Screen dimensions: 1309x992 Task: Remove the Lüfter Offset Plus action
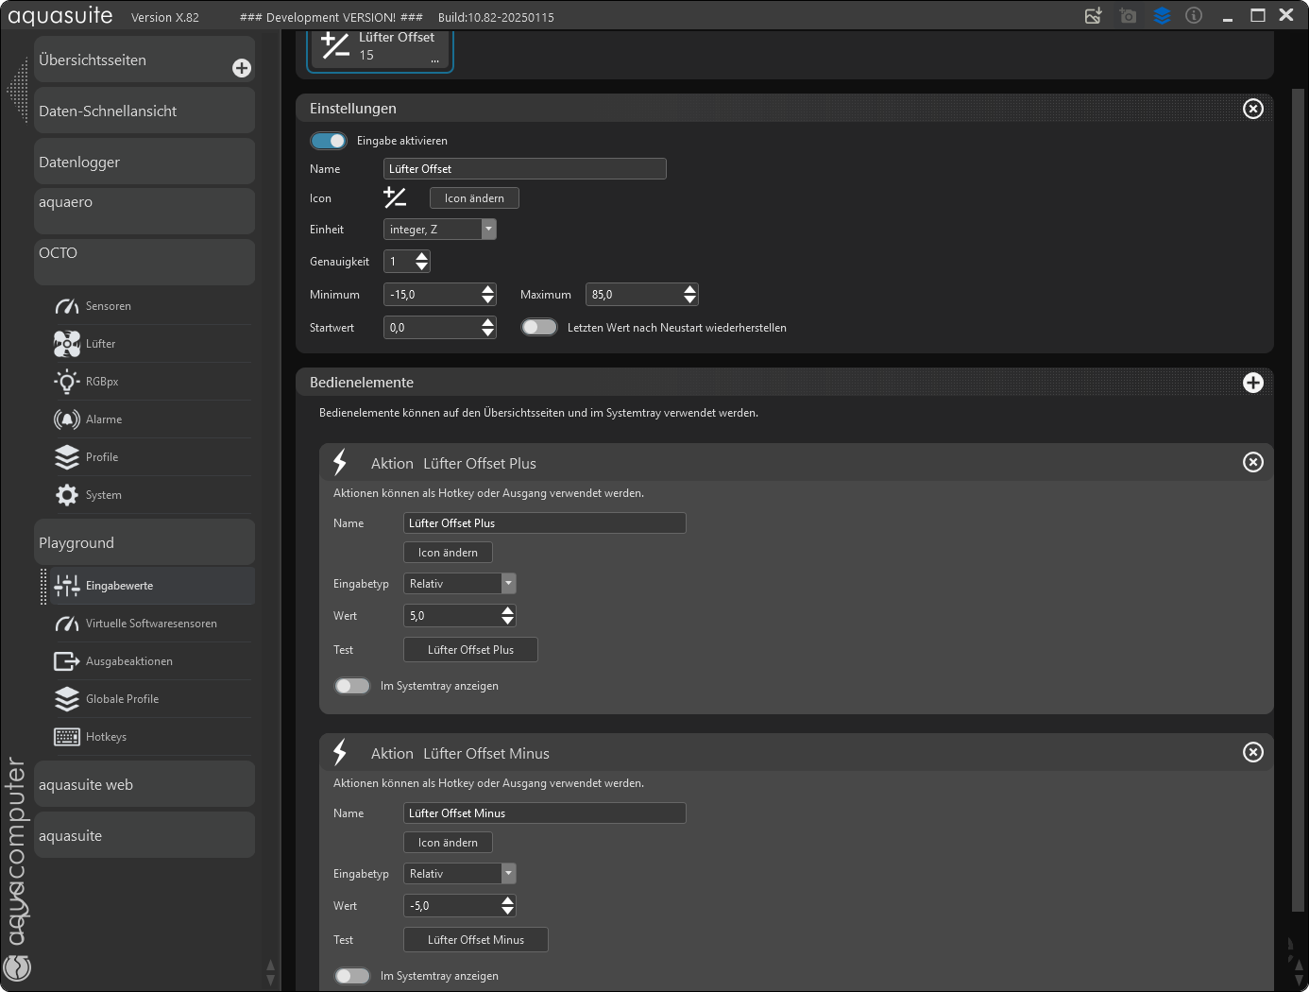click(x=1252, y=462)
